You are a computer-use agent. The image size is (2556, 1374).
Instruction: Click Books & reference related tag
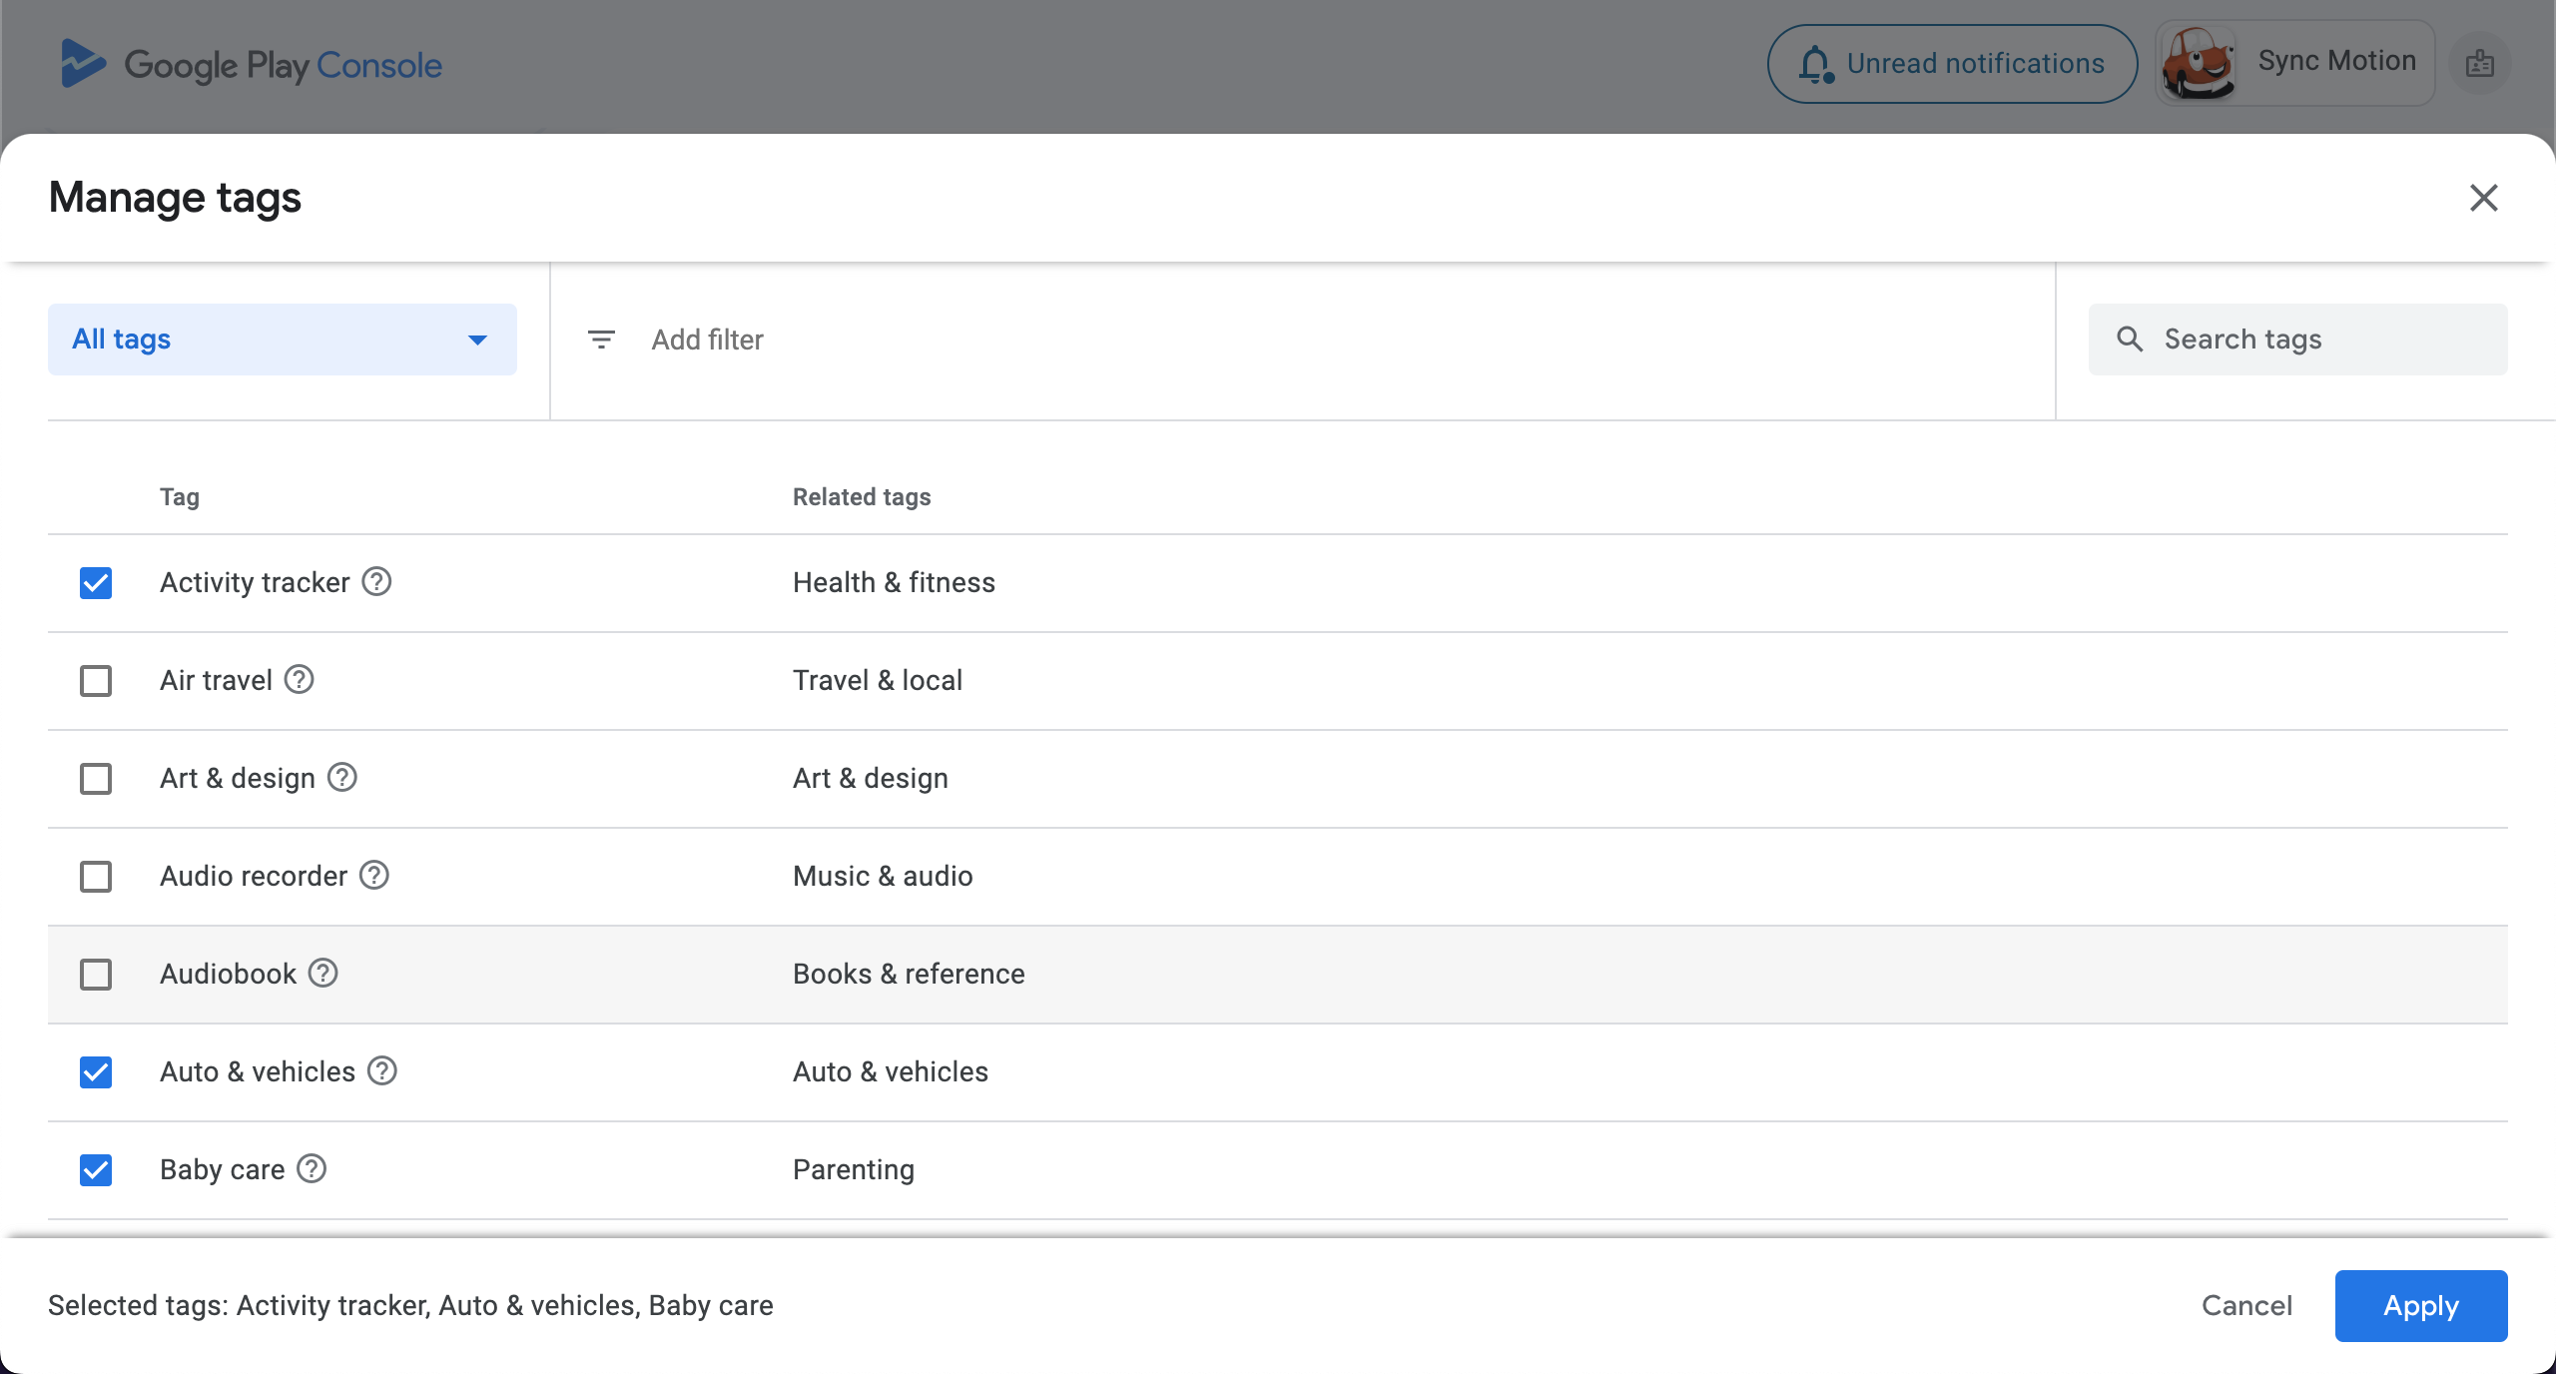[909, 975]
